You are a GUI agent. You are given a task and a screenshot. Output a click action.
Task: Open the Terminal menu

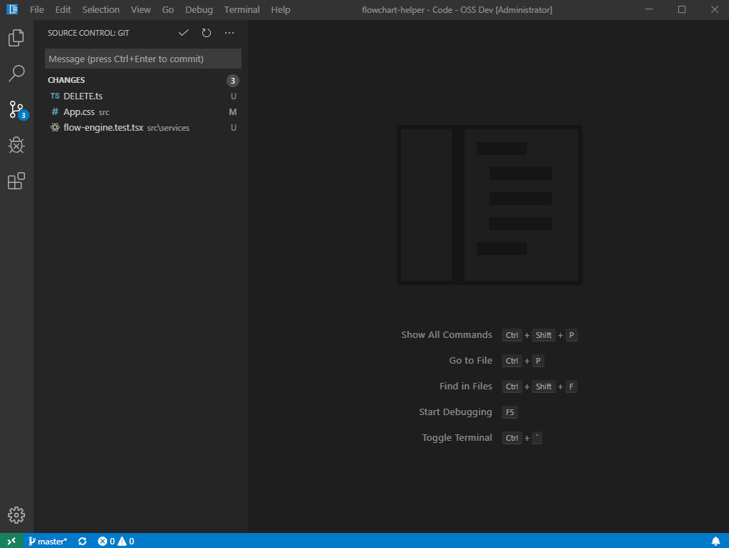[x=242, y=9]
